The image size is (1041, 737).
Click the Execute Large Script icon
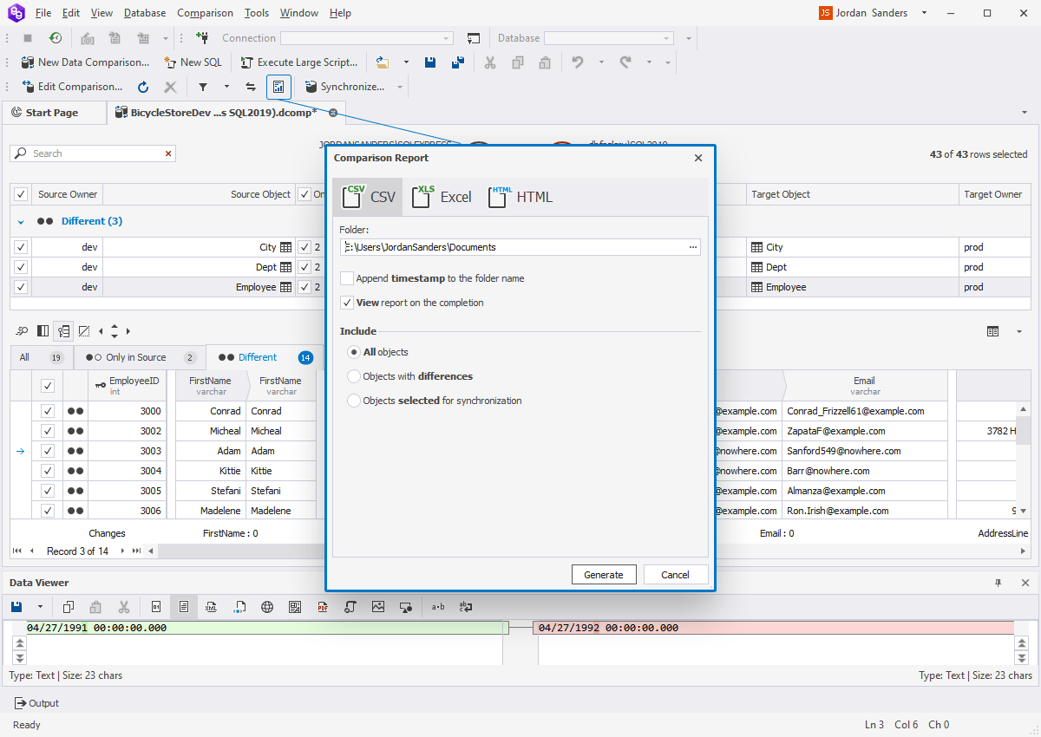point(298,62)
